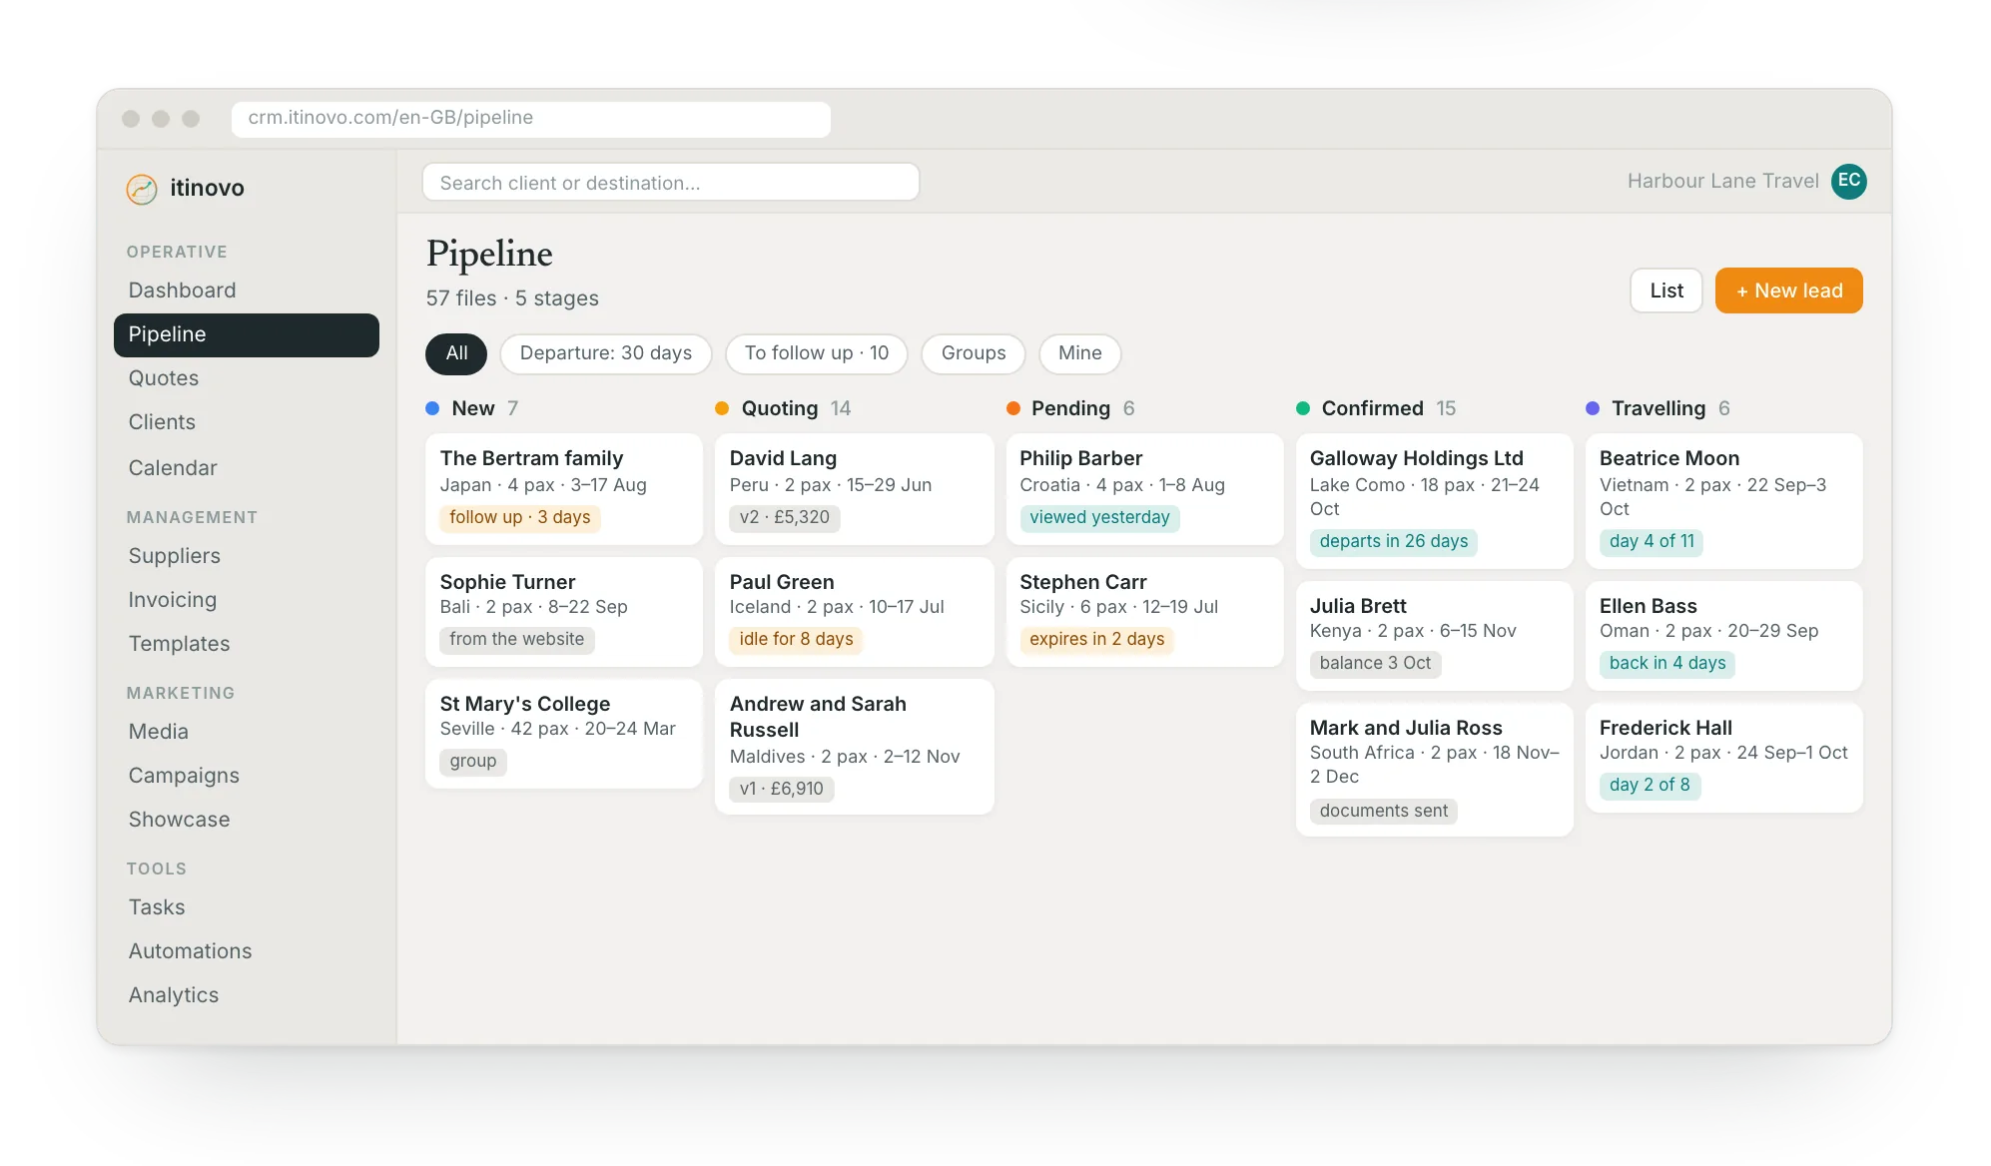Open the Clients section
Viewport: 1991px width, 1166px height.
[246, 422]
